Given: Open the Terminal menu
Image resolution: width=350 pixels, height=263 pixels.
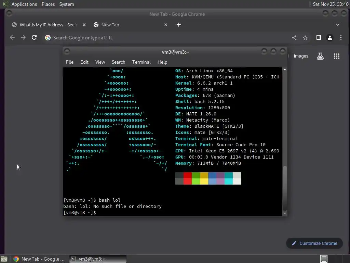Looking at the screenshot, I should click(141, 62).
